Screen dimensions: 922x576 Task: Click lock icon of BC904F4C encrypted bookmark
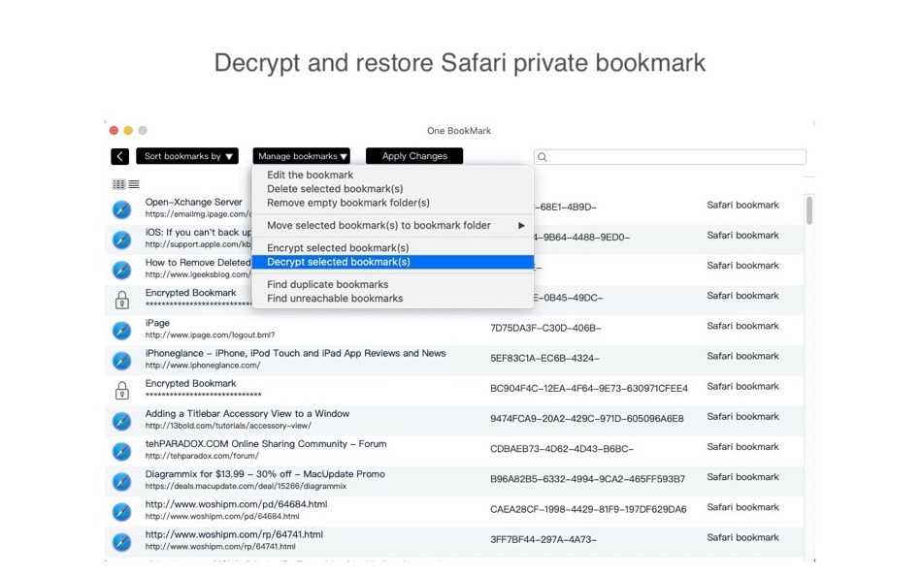coord(121,390)
